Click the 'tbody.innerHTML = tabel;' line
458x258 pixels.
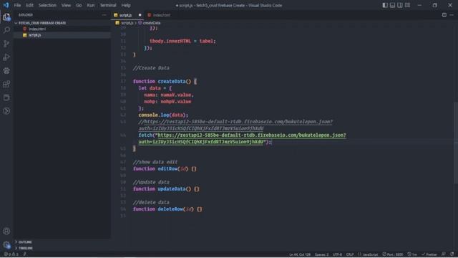coord(182,42)
